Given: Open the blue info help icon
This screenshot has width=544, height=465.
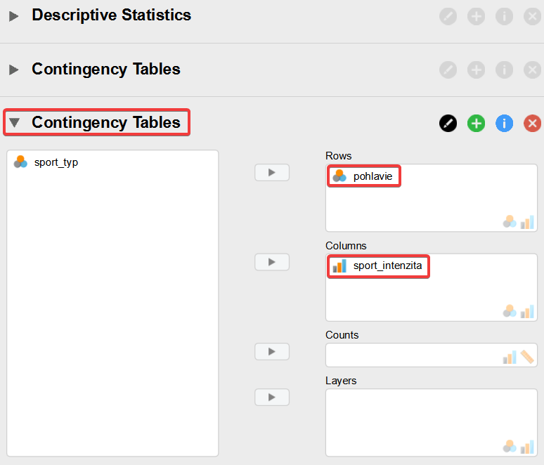Looking at the screenshot, I should (x=504, y=123).
